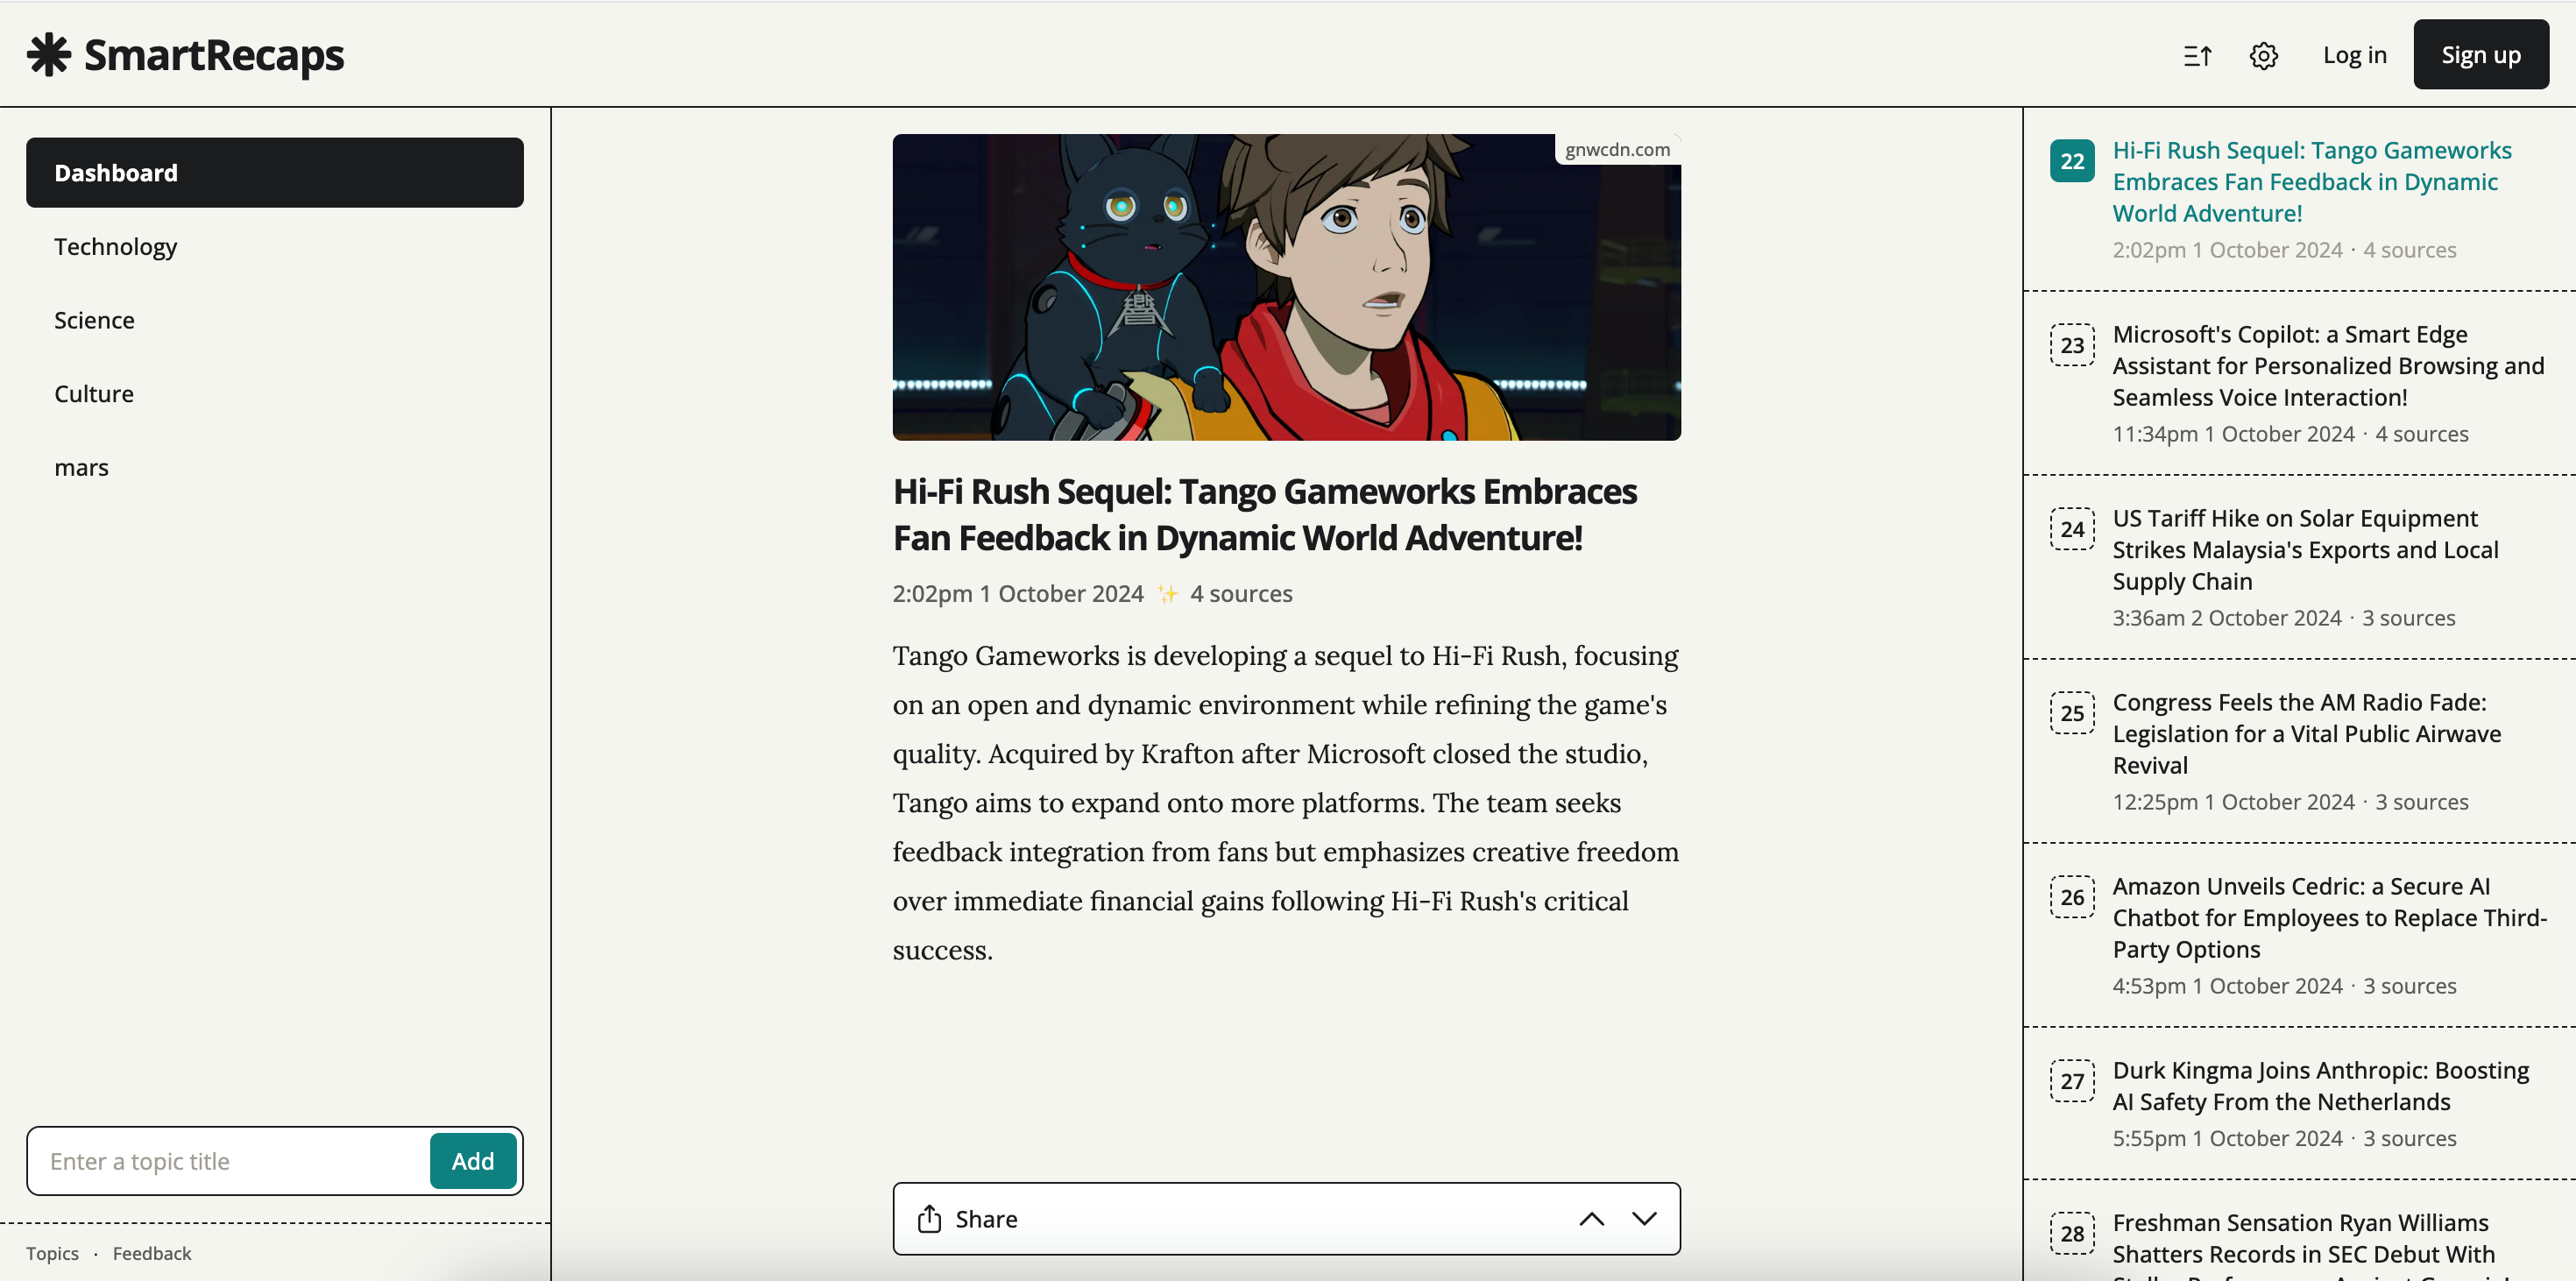
Task: Click the Sign up button
Action: pos(2480,55)
